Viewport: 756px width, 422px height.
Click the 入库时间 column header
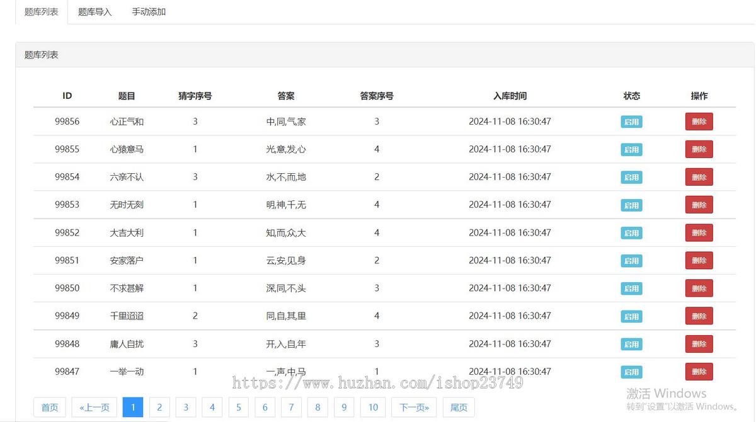pos(510,96)
